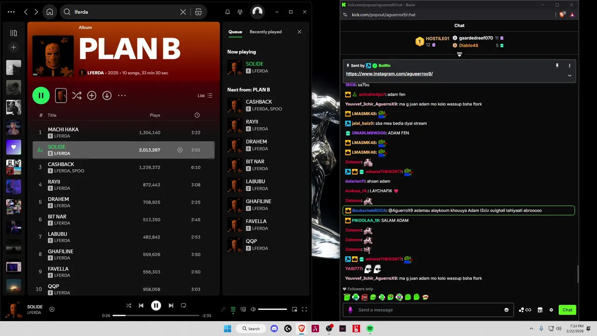Go back in Spotify navigation
Screen dimensions: 597x336
[x=26, y=12]
